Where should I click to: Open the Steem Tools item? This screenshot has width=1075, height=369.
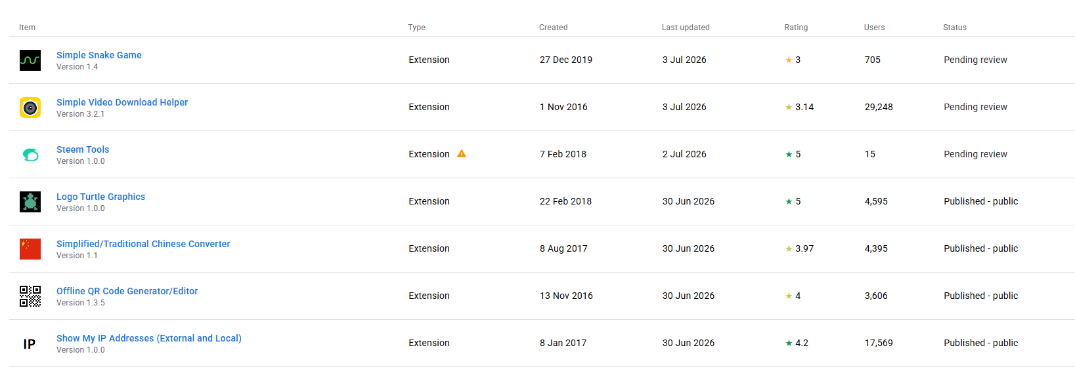tap(83, 149)
